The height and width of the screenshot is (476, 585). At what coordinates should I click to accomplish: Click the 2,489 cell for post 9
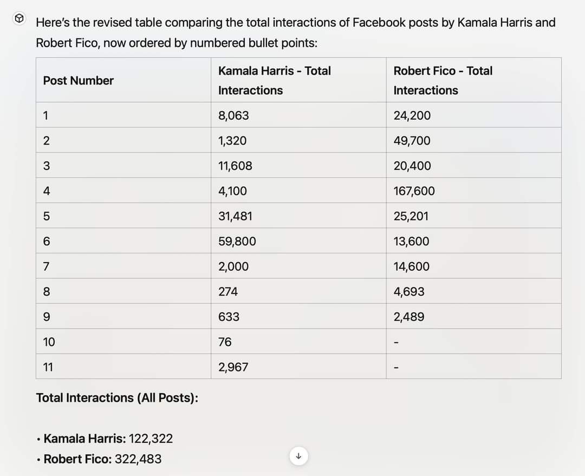pyautogui.click(x=409, y=317)
